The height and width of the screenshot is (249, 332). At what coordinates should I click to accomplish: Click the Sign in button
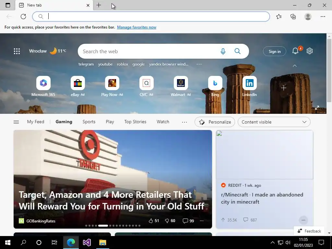[274, 51]
